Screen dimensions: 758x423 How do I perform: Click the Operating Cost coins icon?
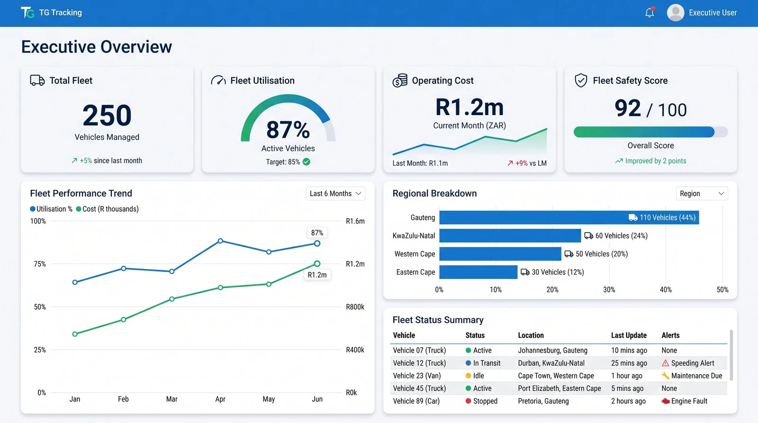pos(400,81)
